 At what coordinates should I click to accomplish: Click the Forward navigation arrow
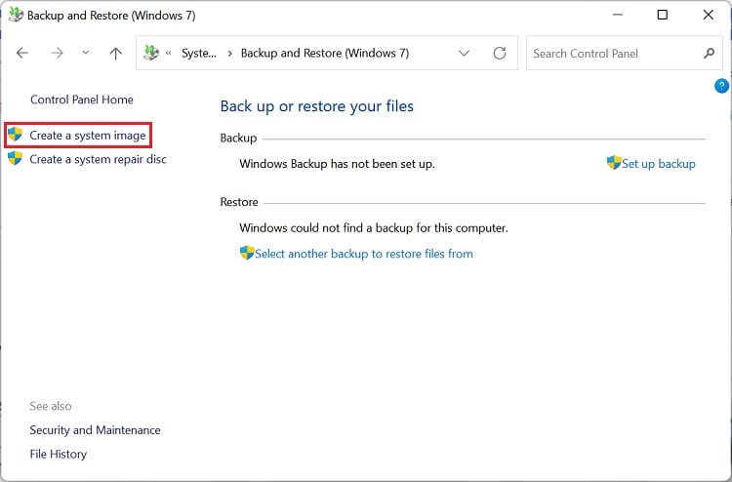57,54
